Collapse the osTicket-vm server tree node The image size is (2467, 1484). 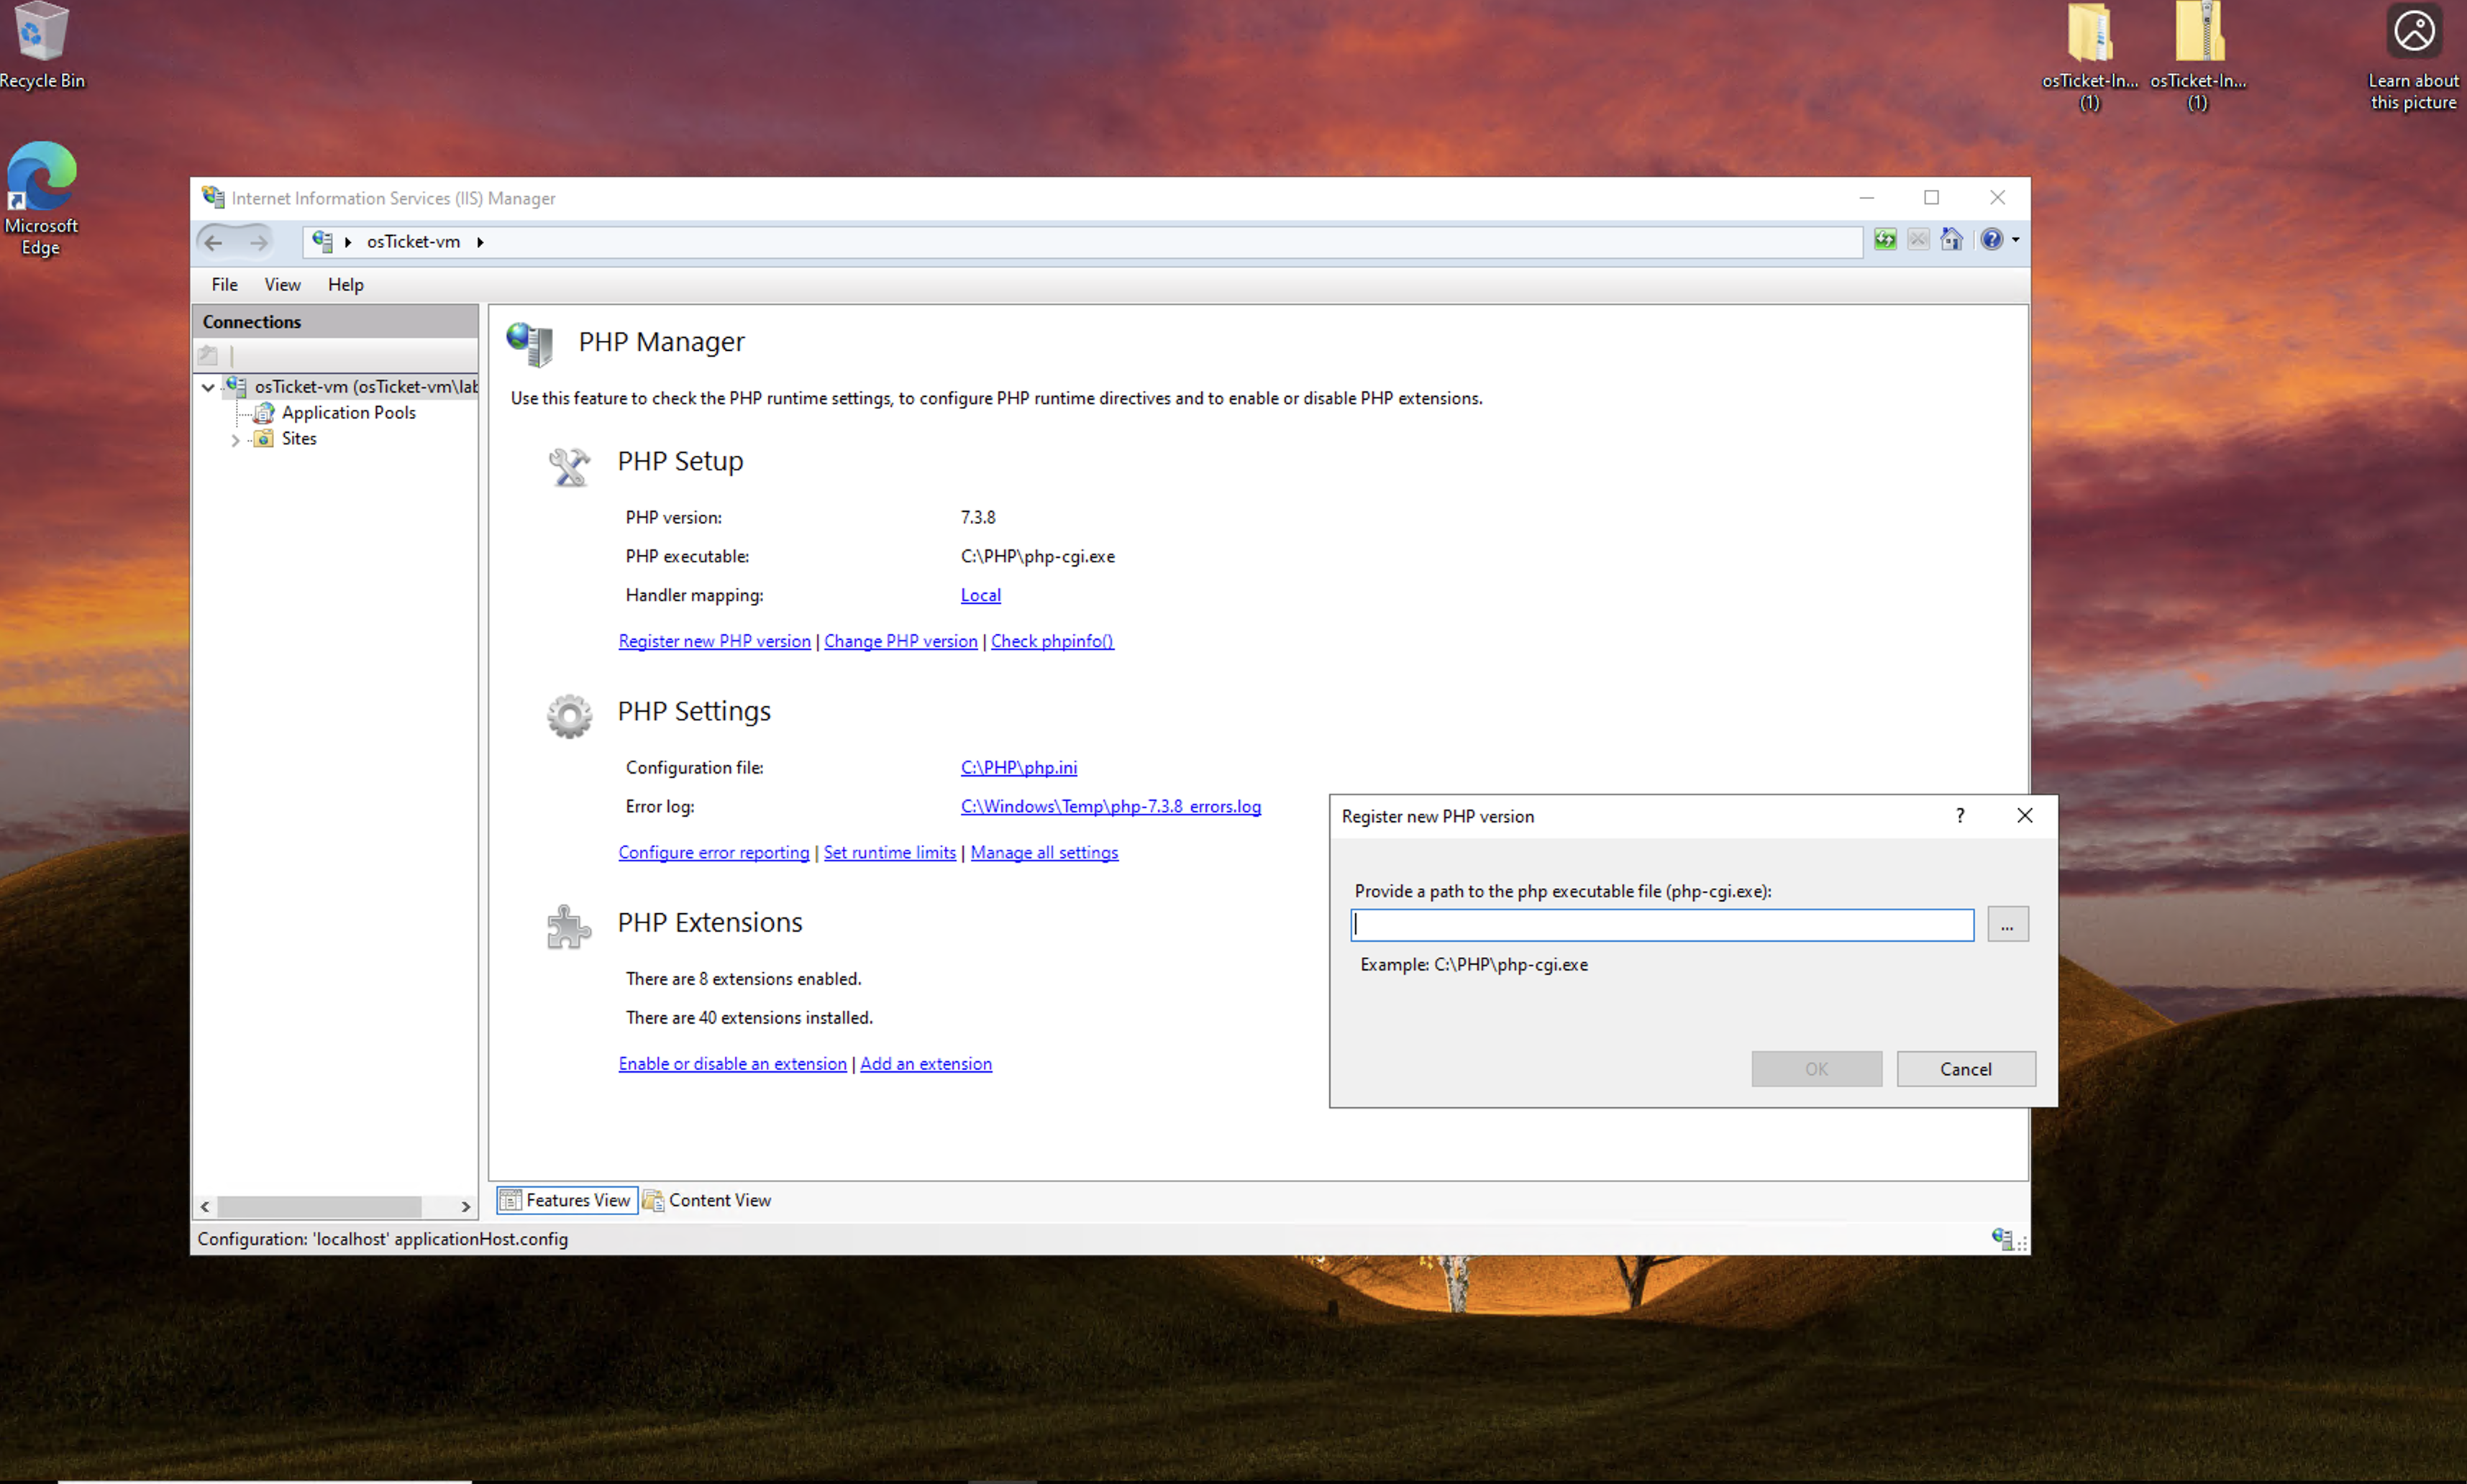tap(208, 387)
